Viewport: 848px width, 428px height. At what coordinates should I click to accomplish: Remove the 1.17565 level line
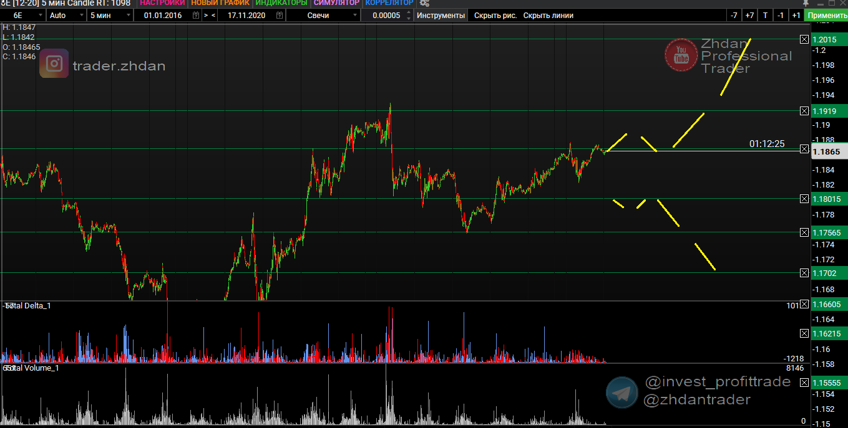pos(804,232)
